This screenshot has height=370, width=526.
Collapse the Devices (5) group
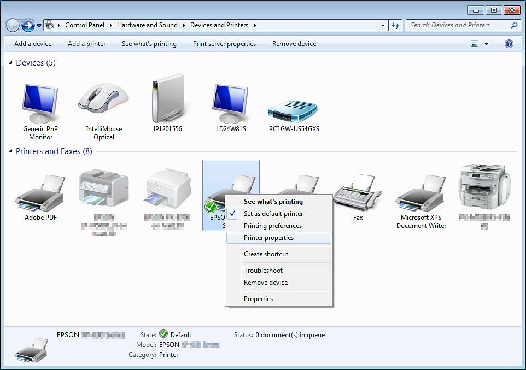coord(10,63)
